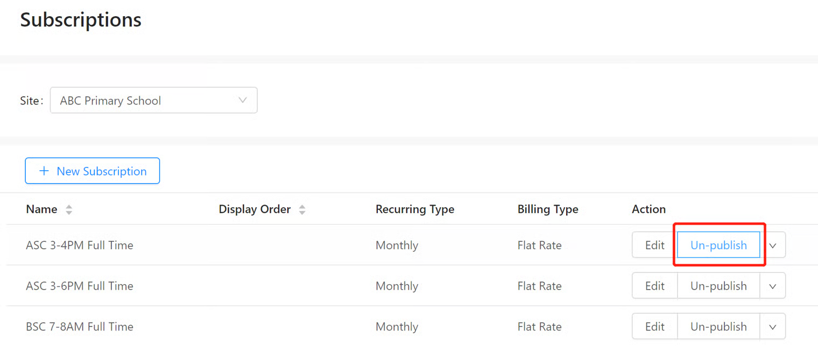Sort the table by the Name column icon

(x=69, y=209)
